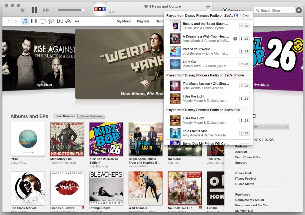
Task: Open the YES! album cover
Action: 28,139
